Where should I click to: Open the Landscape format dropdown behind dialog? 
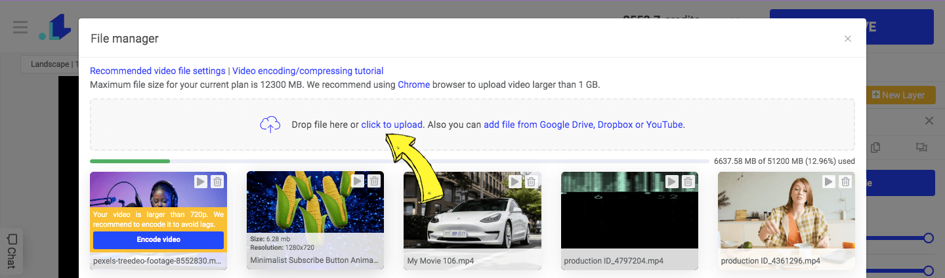coord(49,64)
